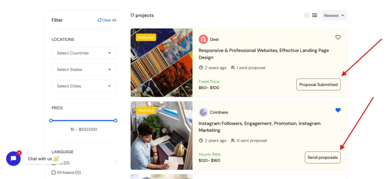This screenshot has height=179, width=392.
Task: Unfavorite the Coinbase project blue heart
Action: (x=338, y=110)
